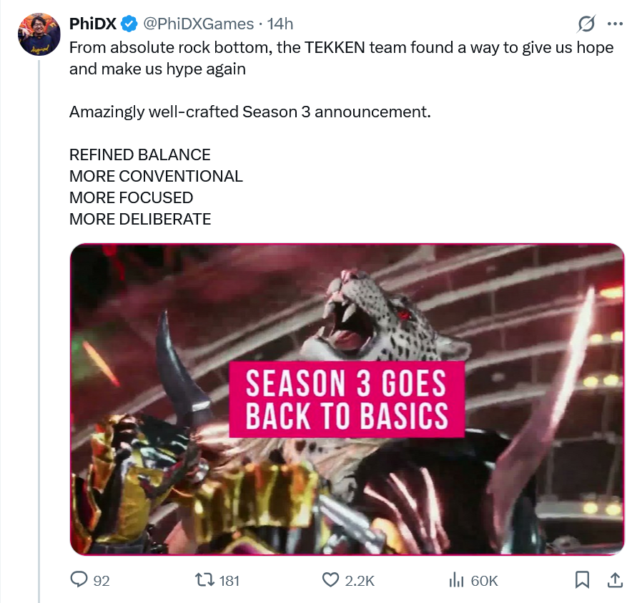Open the view analytics bar chart icon
Screen dimensions: 642x603
coord(457,580)
